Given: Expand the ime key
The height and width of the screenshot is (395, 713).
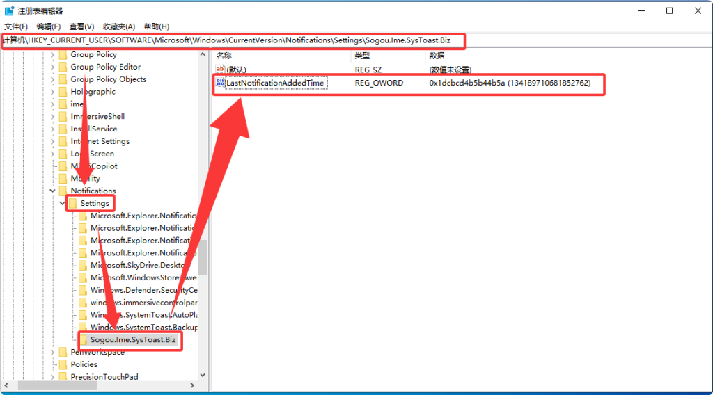Looking at the screenshot, I should pos(52,104).
